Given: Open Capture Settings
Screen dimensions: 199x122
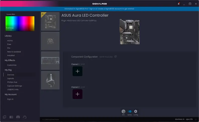Looking at the screenshot, I should [15, 86].
